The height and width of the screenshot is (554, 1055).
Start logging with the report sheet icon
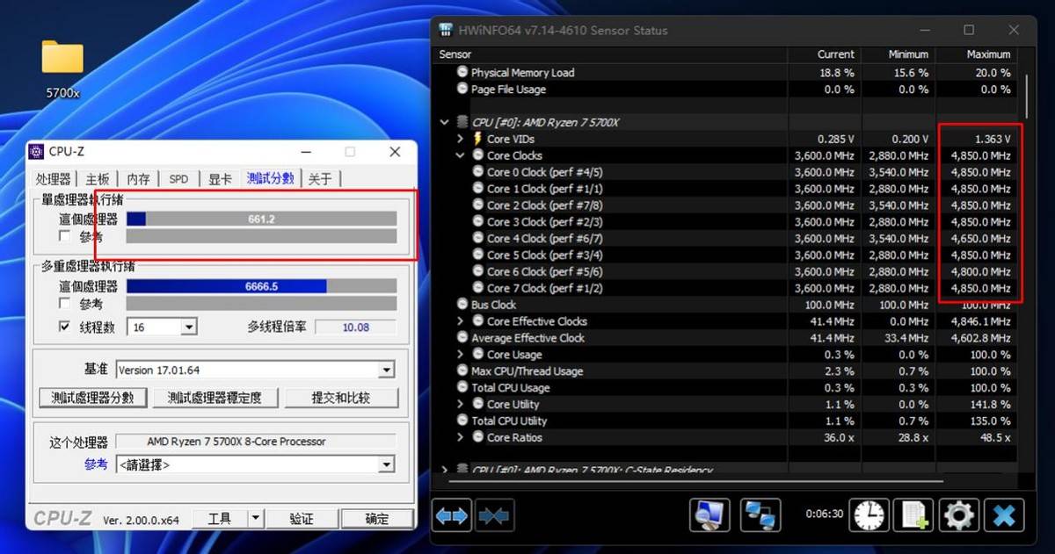point(914,515)
